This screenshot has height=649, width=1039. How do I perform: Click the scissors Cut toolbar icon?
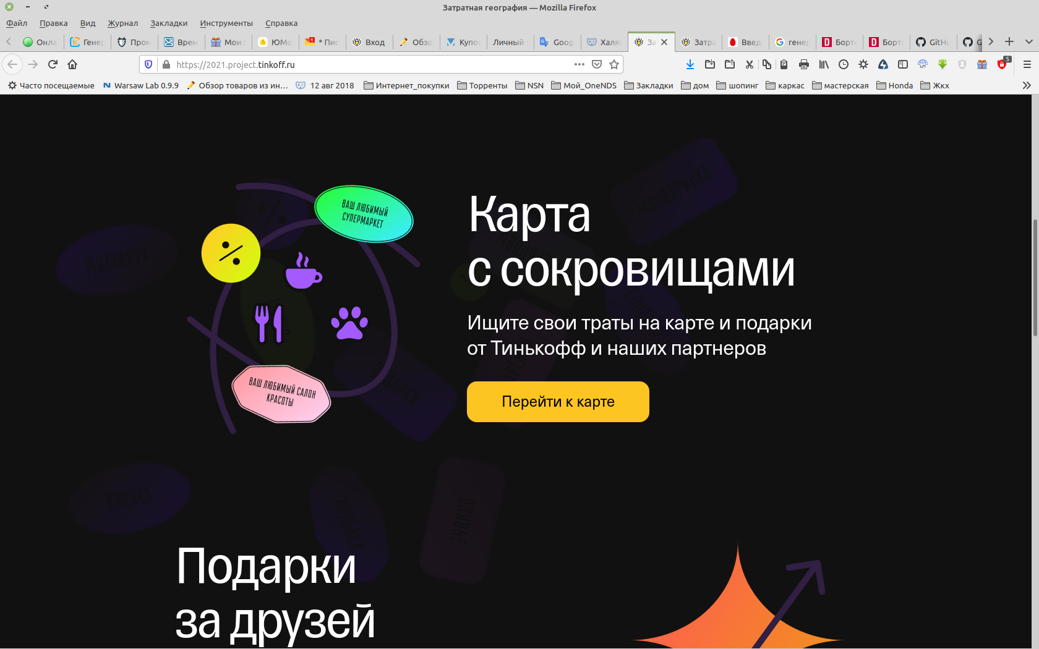tap(750, 64)
